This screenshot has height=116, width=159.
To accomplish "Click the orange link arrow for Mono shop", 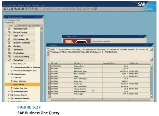I will (52, 81).
